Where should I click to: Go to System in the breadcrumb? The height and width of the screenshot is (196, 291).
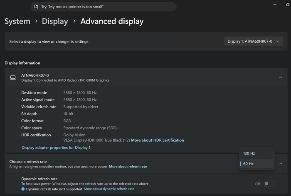pyautogui.click(x=17, y=21)
